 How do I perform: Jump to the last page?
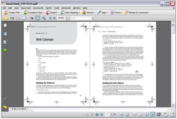tap(101, 115)
